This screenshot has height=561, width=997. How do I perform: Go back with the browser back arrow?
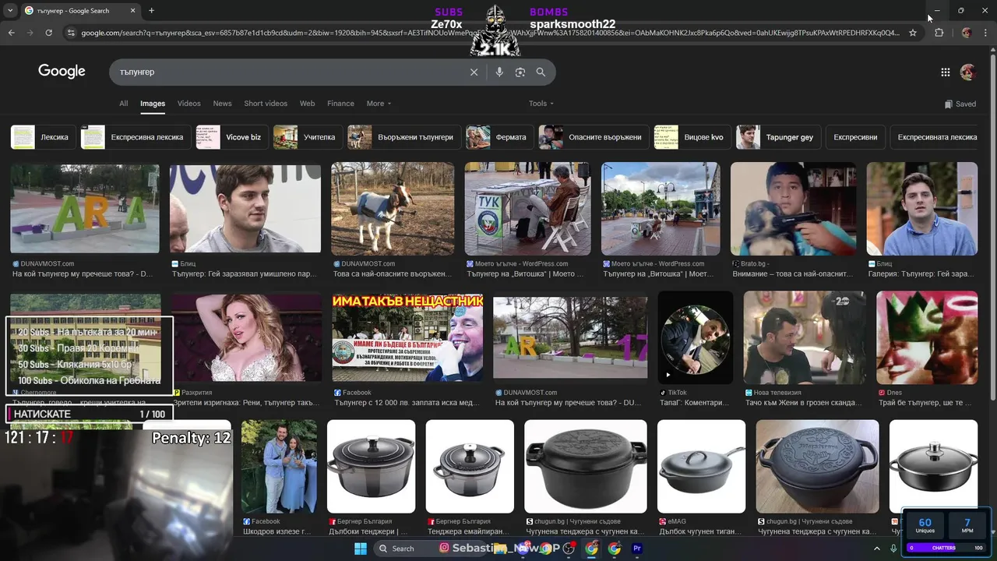11,33
